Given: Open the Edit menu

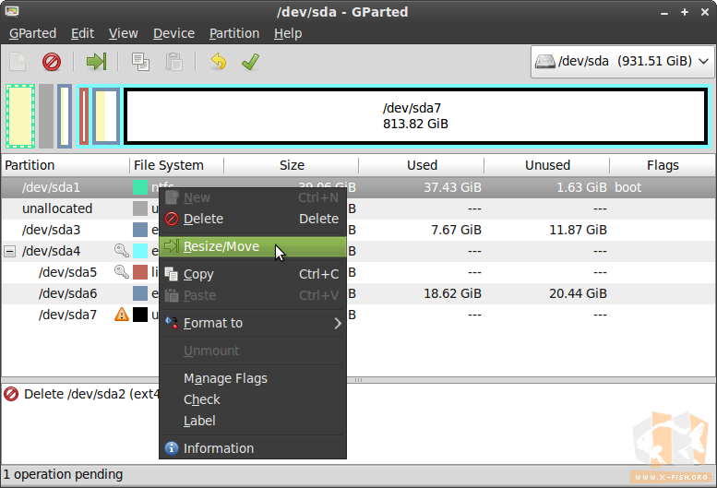Looking at the screenshot, I should pos(82,33).
